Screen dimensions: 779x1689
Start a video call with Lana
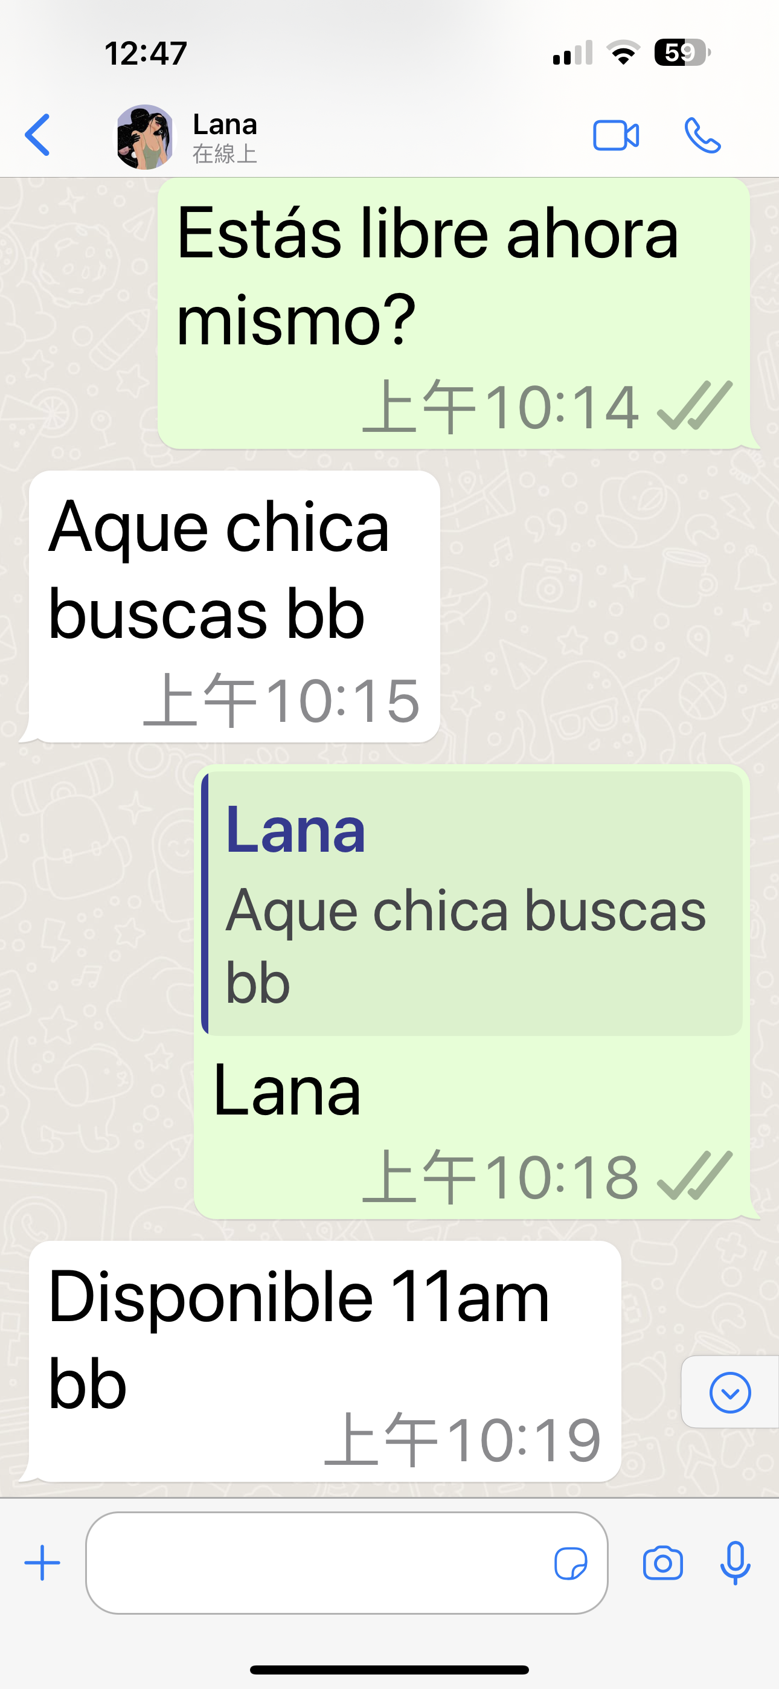616,136
